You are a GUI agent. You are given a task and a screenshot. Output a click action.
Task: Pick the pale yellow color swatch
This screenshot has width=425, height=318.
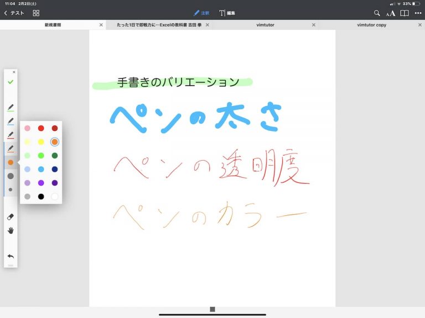pyautogui.click(x=27, y=142)
